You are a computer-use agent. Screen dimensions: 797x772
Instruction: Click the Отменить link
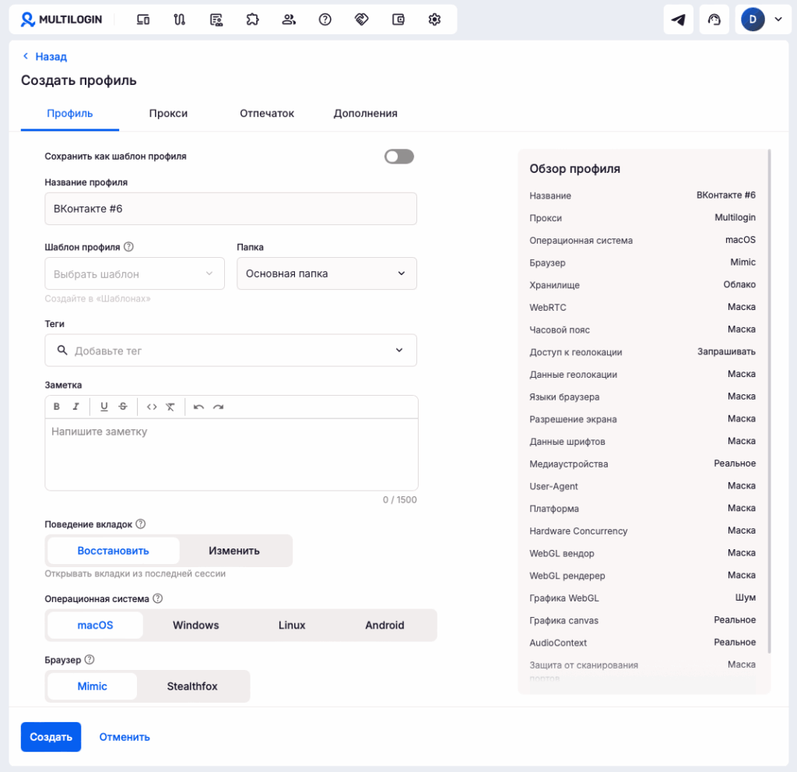point(125,737)
